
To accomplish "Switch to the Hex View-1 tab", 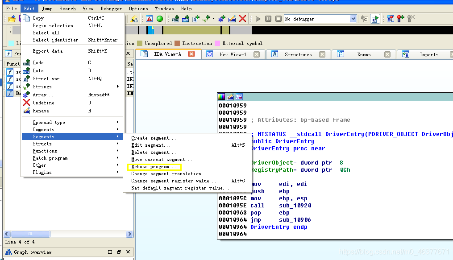I will coord(233,54).
